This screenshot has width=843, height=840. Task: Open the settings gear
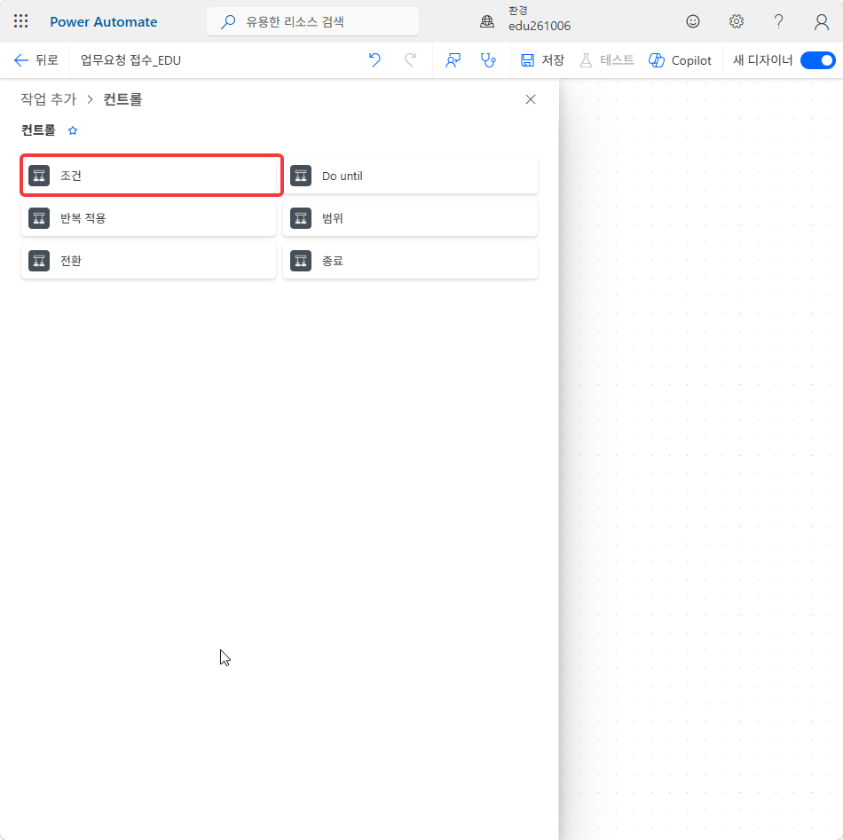pos(736,21)
